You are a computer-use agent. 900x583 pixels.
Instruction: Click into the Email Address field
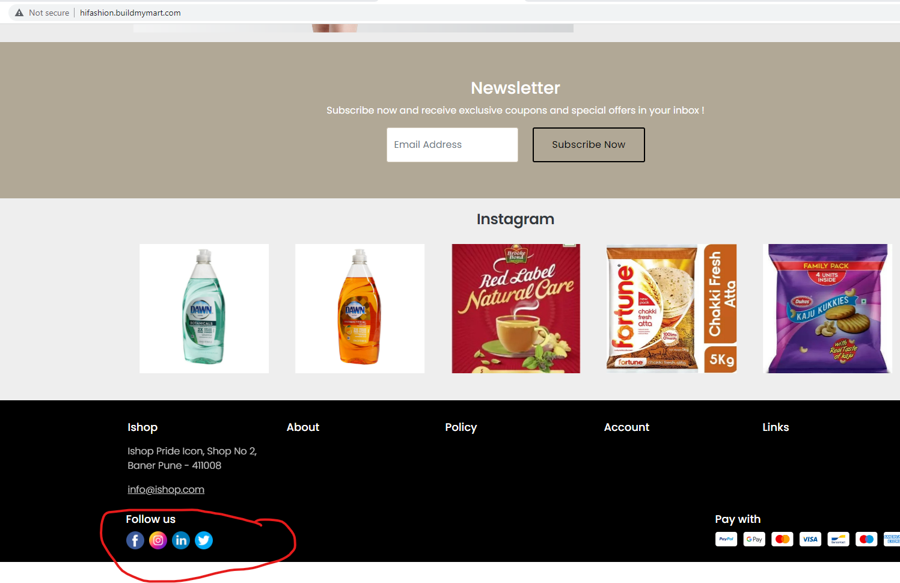(x=452, y=145)
